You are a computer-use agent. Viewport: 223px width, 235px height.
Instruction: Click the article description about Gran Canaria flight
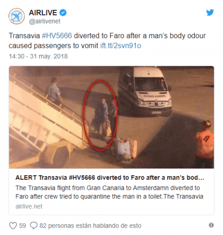click(109, 192)
